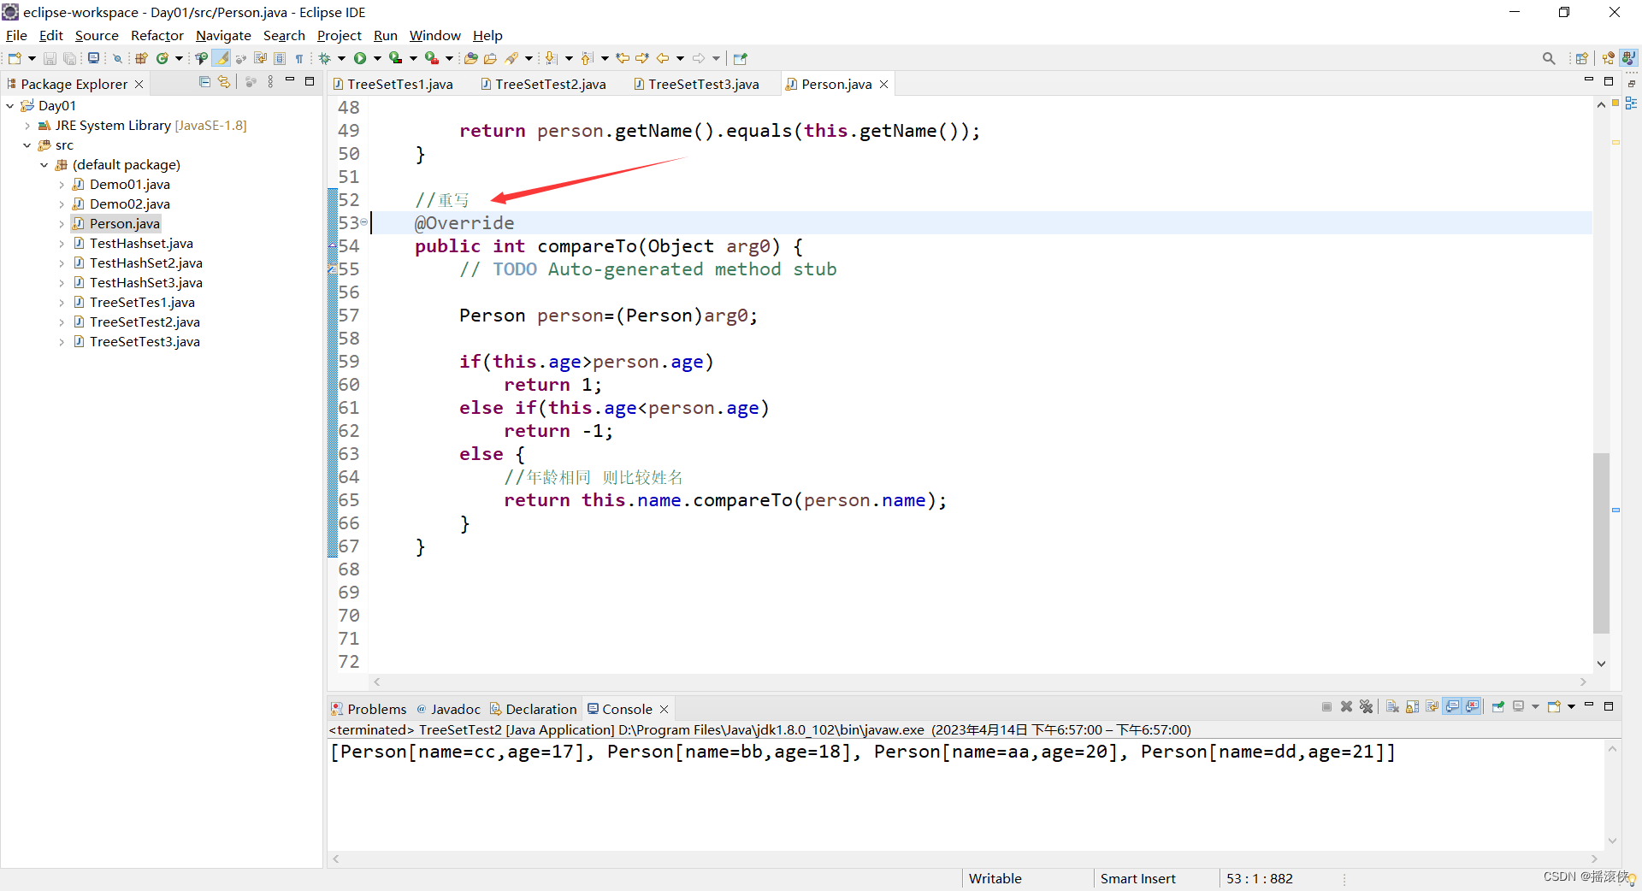The image size is (1642, 891).
Task: Switch to the TreeSetTest2.java editor tab
Action: tap(543, 84)
